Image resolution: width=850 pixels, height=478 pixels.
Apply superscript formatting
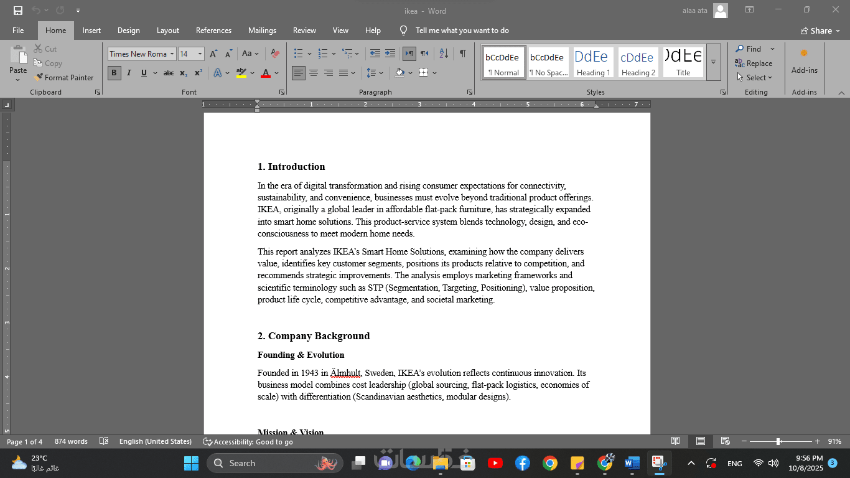(x=198, y=73)
